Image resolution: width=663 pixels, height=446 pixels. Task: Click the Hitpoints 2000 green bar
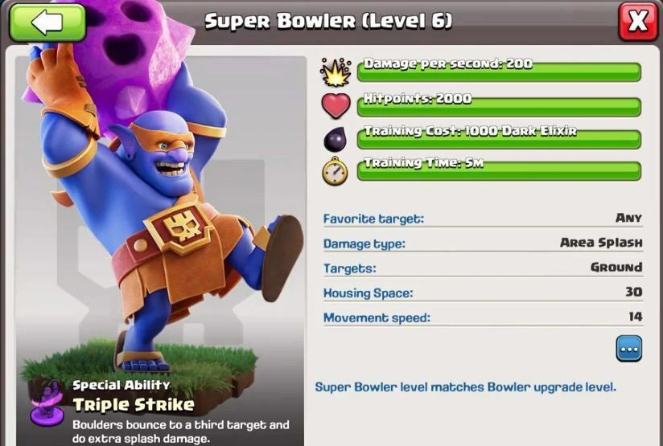499,105
